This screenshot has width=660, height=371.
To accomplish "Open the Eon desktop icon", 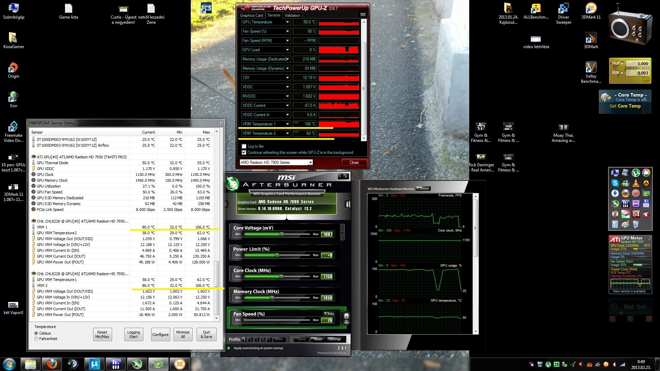I will 13,100.
